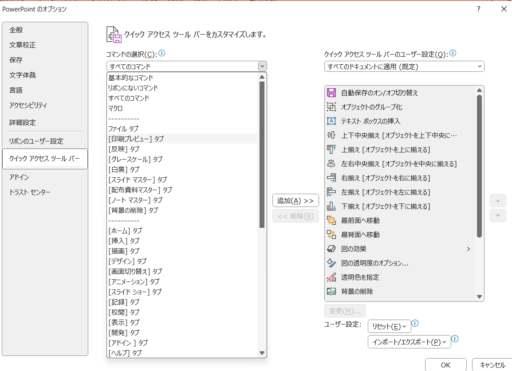Image resolution: width=512 pixels, height=371 pixels.
Task: Select マクロ in the dropdown list
Action: point(182,108)
